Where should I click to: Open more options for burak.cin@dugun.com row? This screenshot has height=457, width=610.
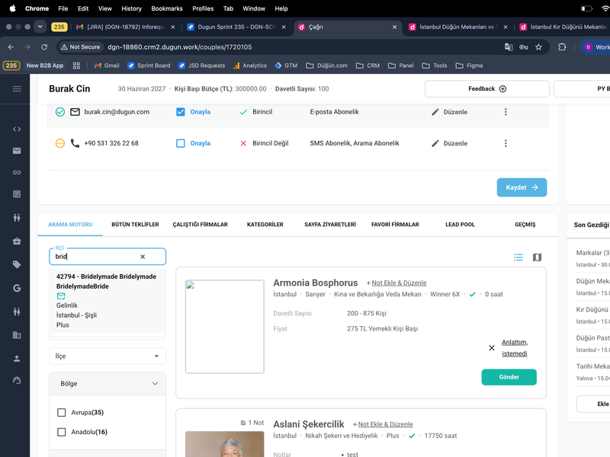pyautogui.click(x=506, y=112)
